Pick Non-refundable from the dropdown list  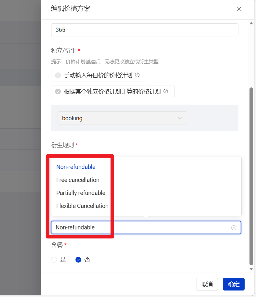(76, 167)
